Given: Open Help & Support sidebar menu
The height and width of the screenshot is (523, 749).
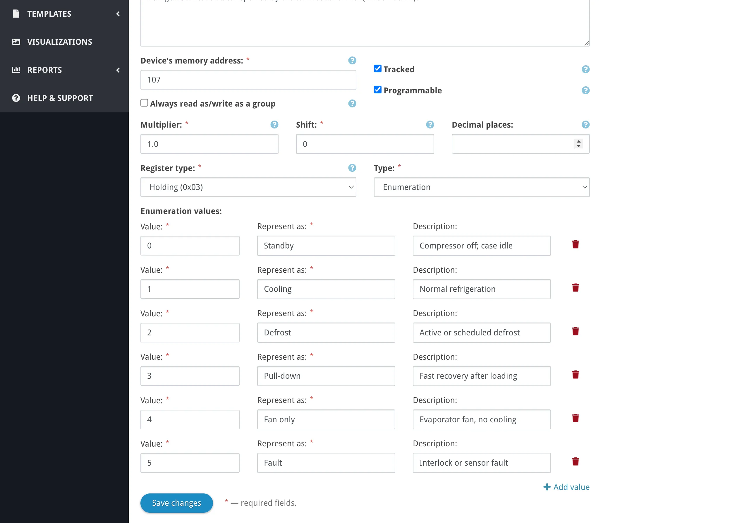Looking at the screenshot, I should (x=64, y=98).
